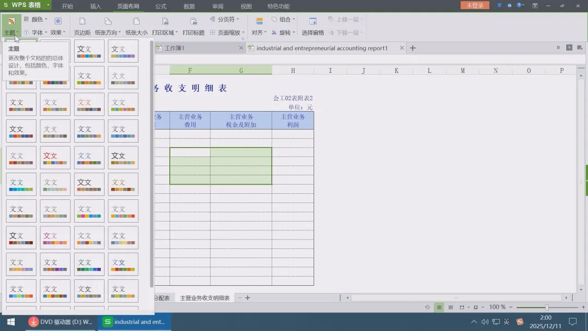
Task: Click the skin shirt icon in title bar
Action: click(499, 5)
